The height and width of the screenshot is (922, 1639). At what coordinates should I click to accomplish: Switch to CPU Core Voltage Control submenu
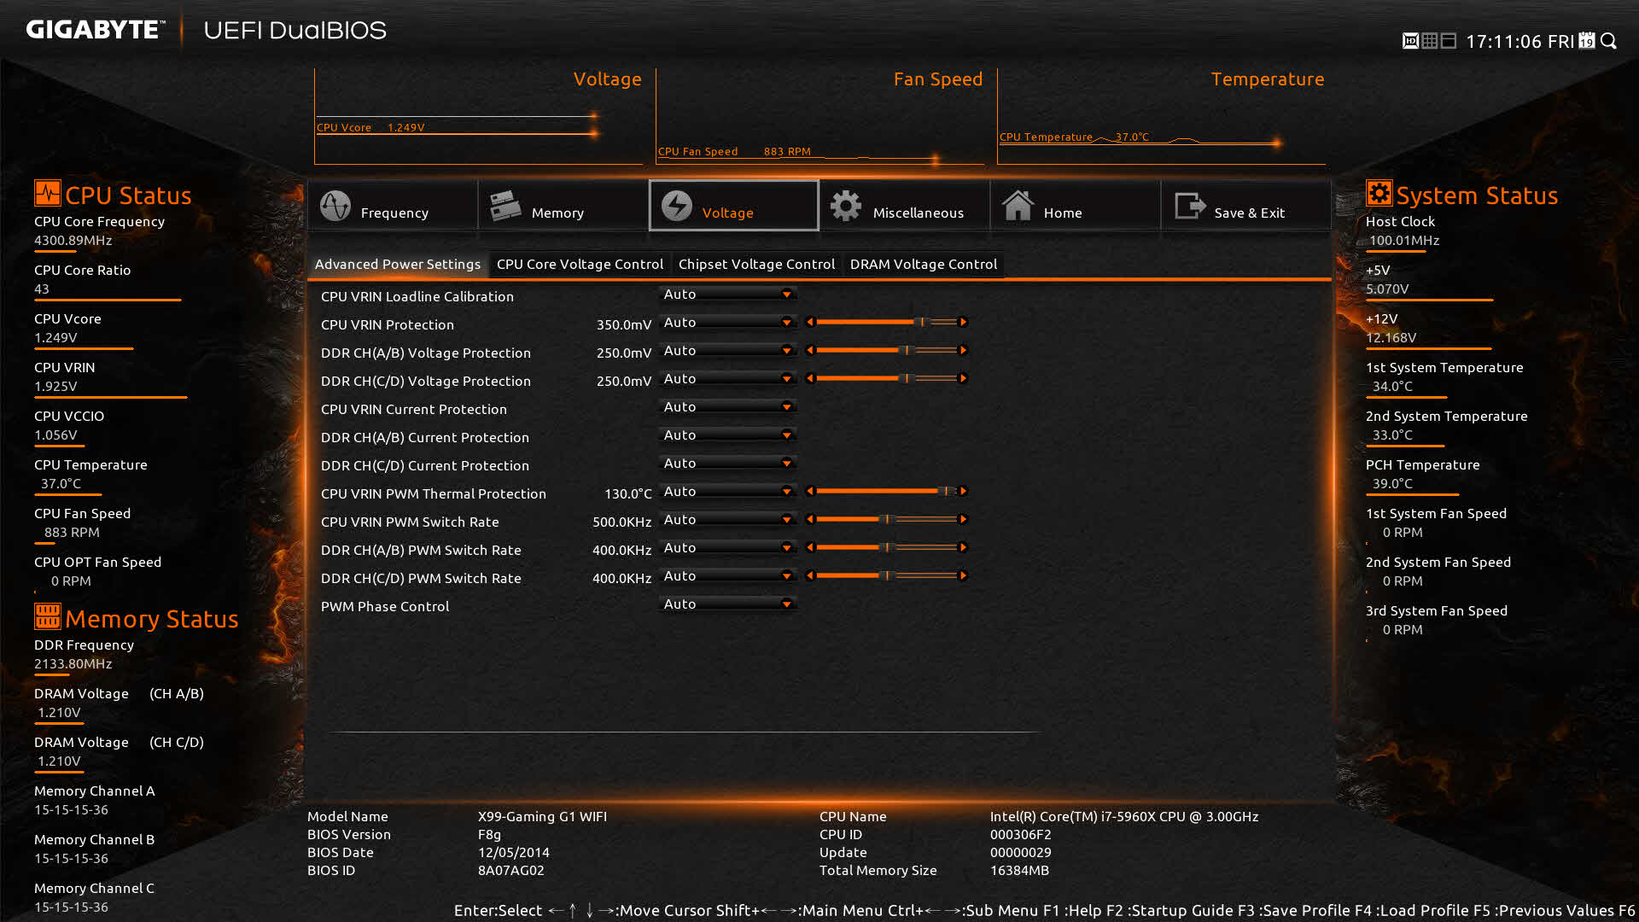click(x=580, y=265)
